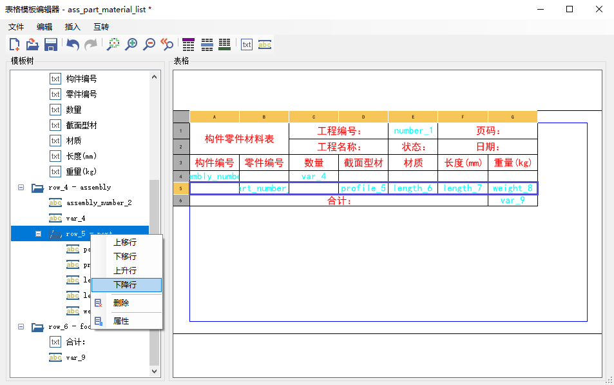
Task: Create a new template file
Action: coord(14,44)
